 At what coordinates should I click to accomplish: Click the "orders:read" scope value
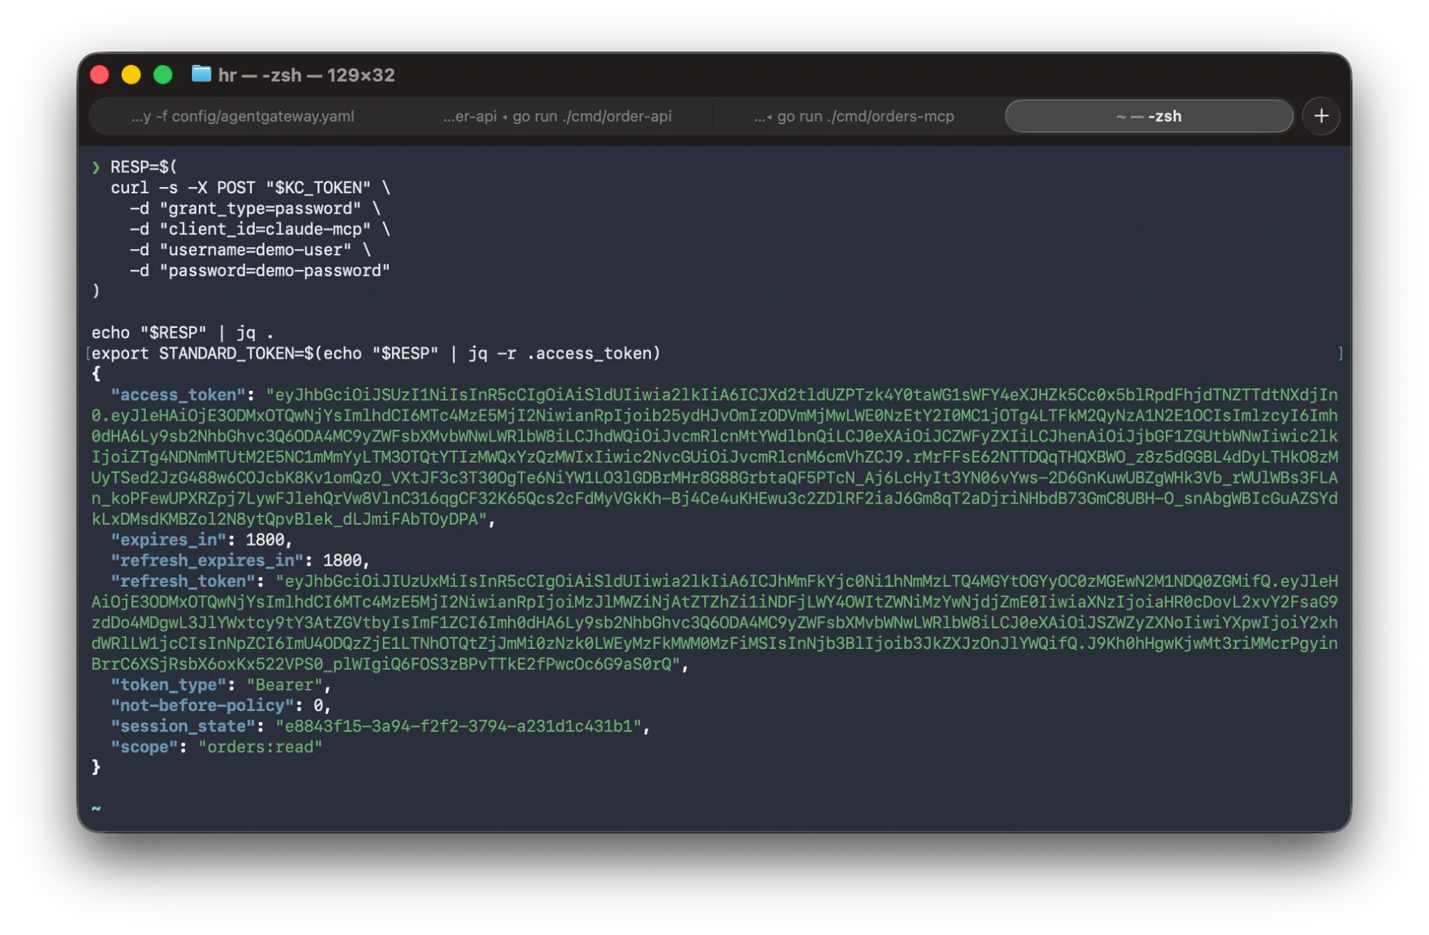click(260, 747)
